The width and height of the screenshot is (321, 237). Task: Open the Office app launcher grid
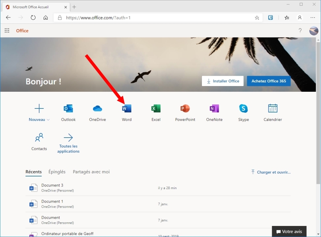tap(7, 31)
